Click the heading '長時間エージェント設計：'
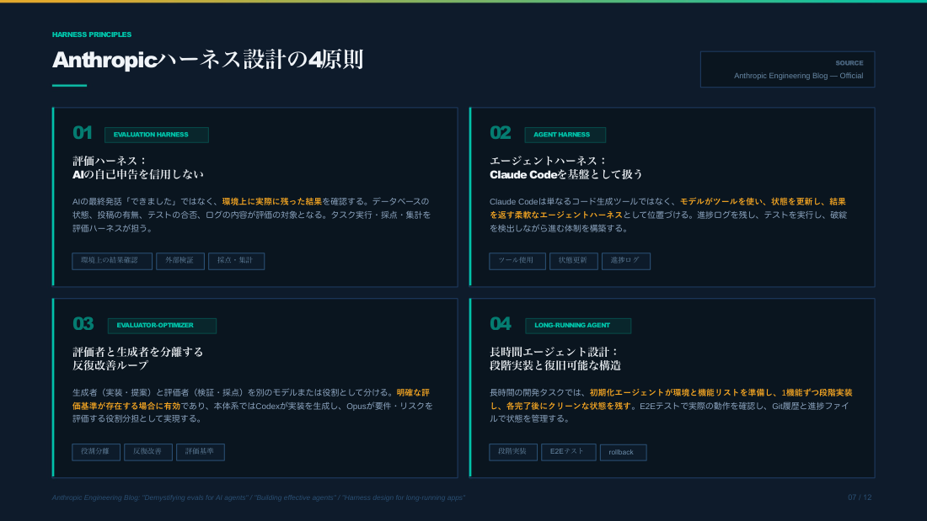The height and width of the screenshot is (521, 927). click(554, 352)
